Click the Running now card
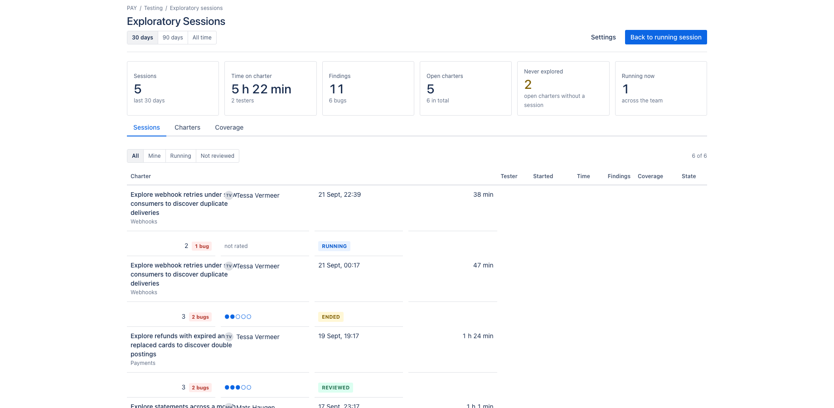 [x=661, y=88]
